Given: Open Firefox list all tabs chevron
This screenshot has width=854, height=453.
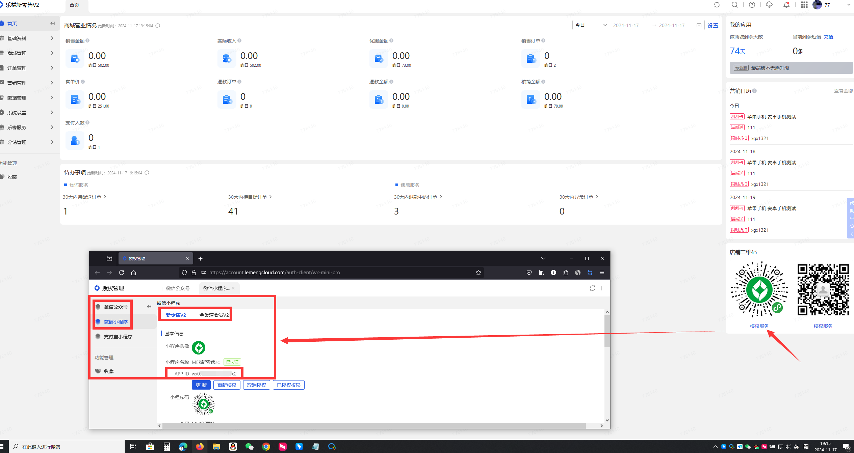Looking at the screenshot, I should click(x=543, y=258).
